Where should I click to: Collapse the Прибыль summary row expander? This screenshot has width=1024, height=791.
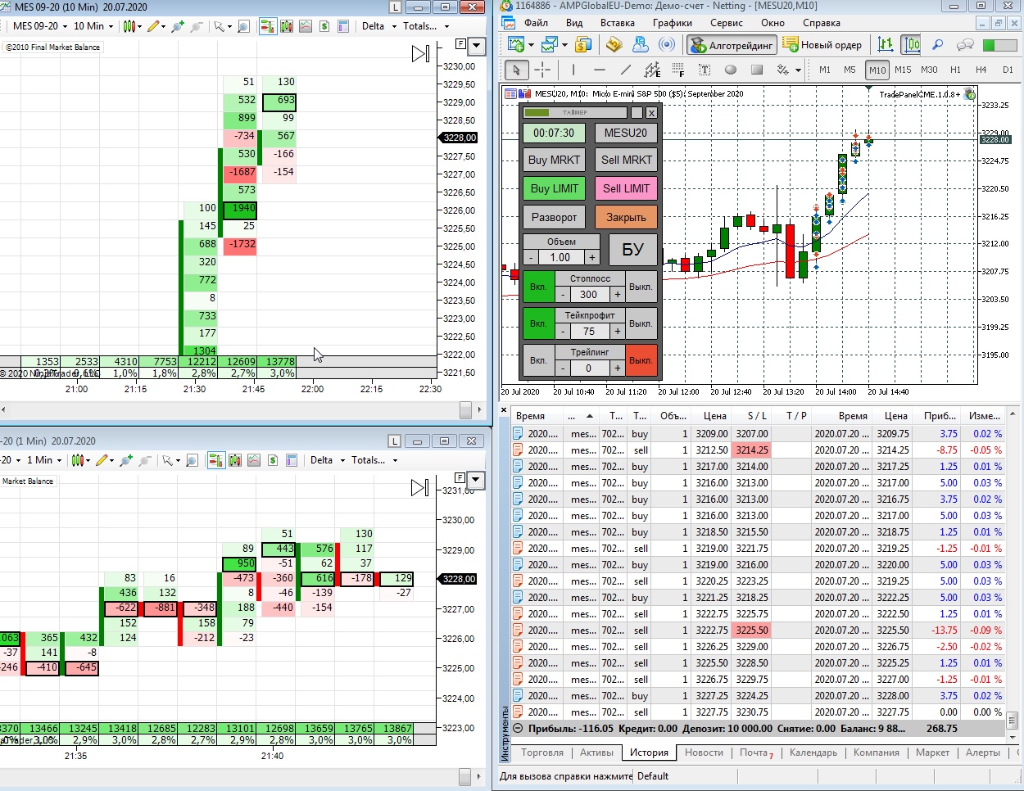click(518, 728)
